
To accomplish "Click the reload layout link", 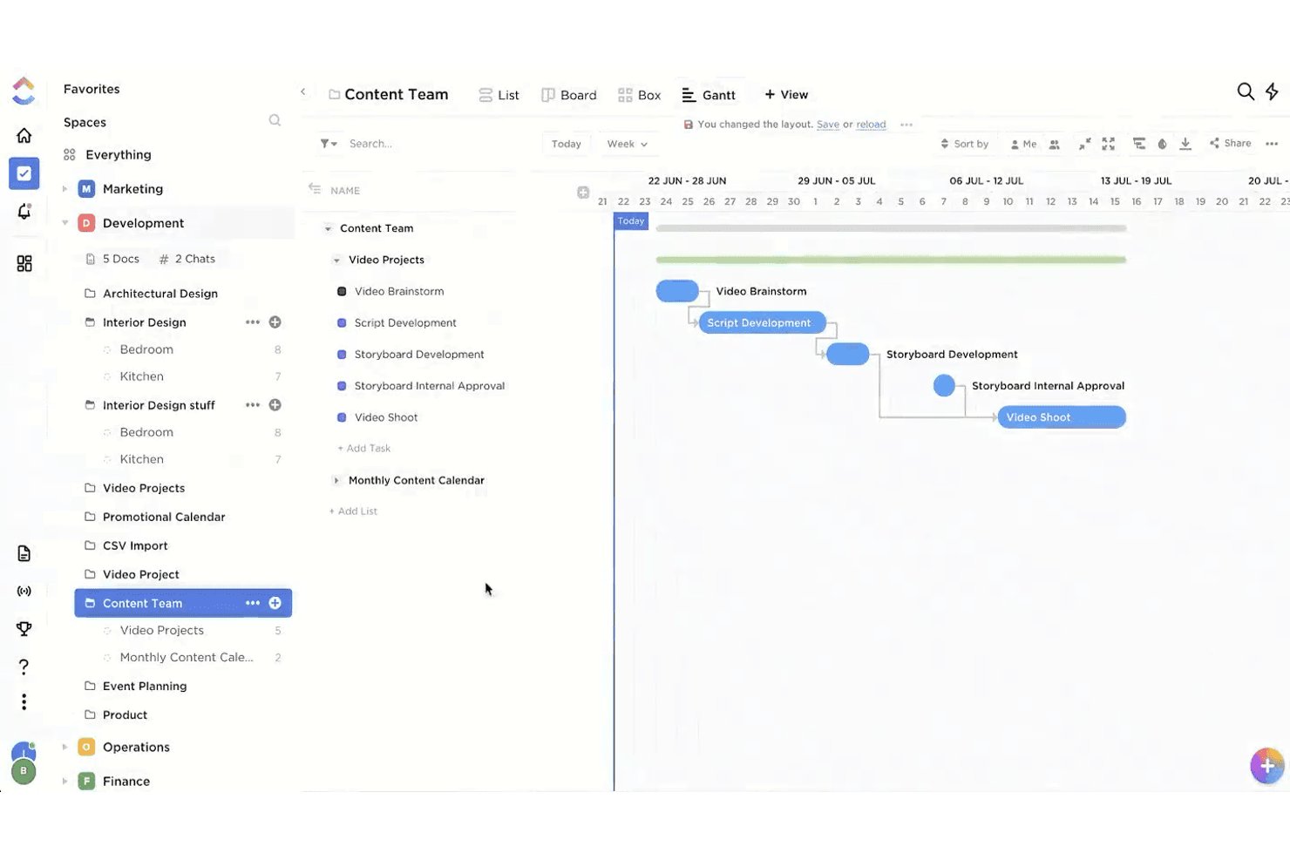I will (871, 125).
